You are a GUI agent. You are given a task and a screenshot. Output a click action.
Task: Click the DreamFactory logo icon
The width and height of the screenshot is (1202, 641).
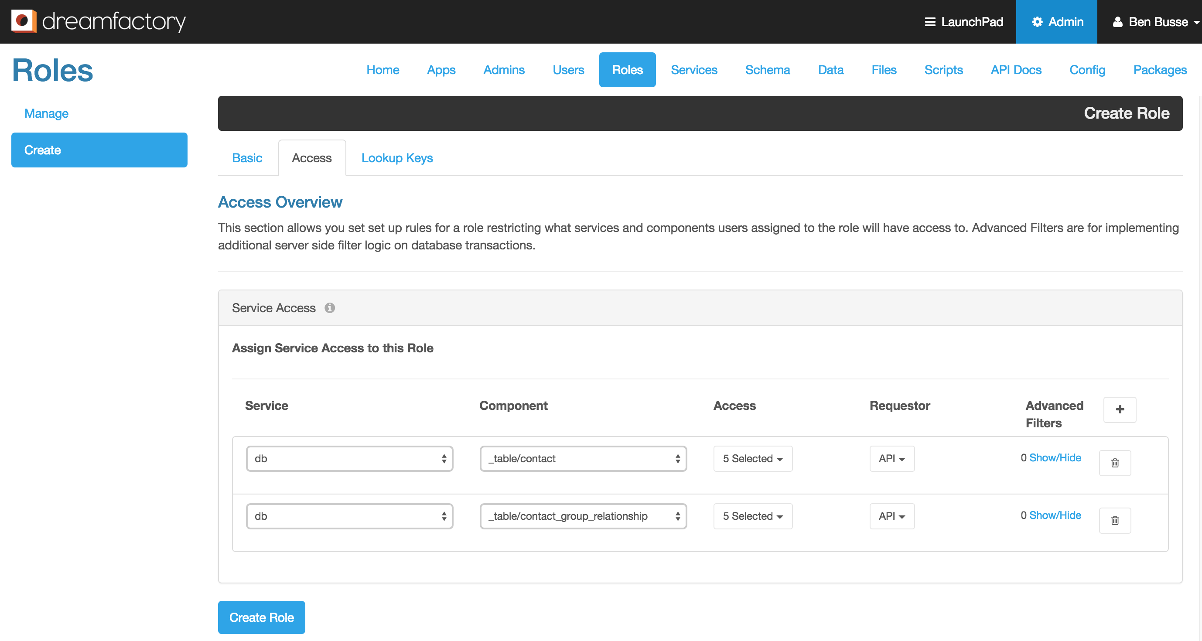[x=24, y=21]
